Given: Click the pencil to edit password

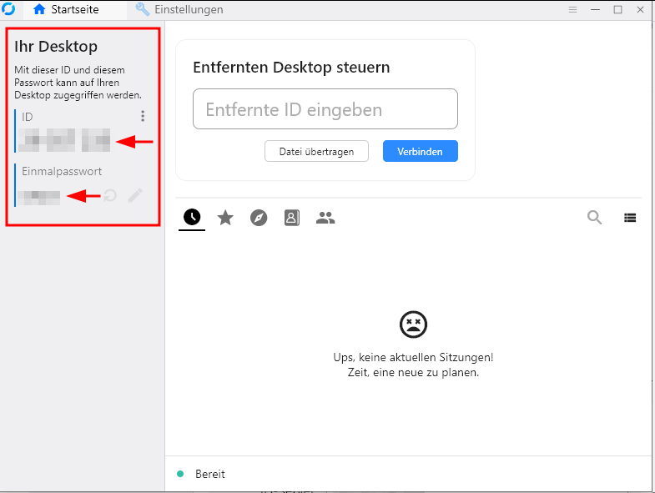Looking at the screenshot, I should [x=135, y=196].
